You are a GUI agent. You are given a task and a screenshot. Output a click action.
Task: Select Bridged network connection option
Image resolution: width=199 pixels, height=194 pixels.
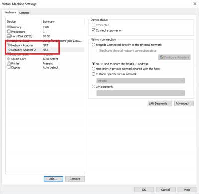(93, 45)
